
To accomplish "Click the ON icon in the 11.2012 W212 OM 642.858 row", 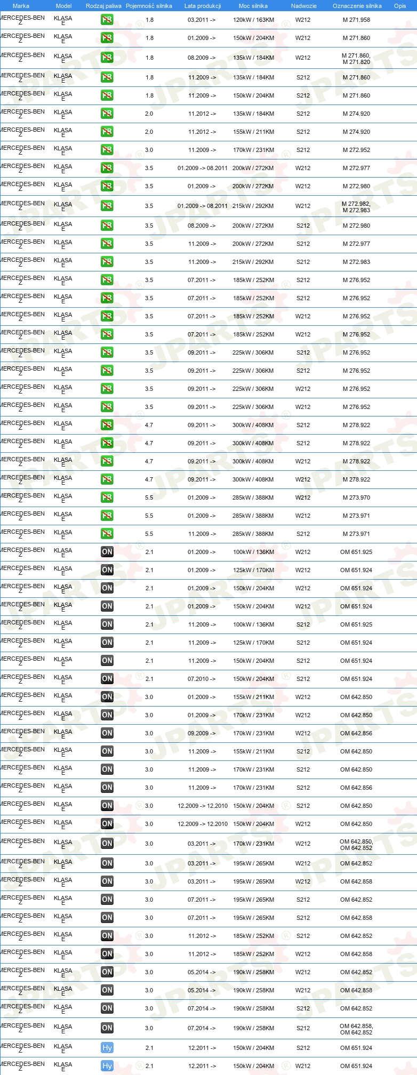I will [107, 954].
